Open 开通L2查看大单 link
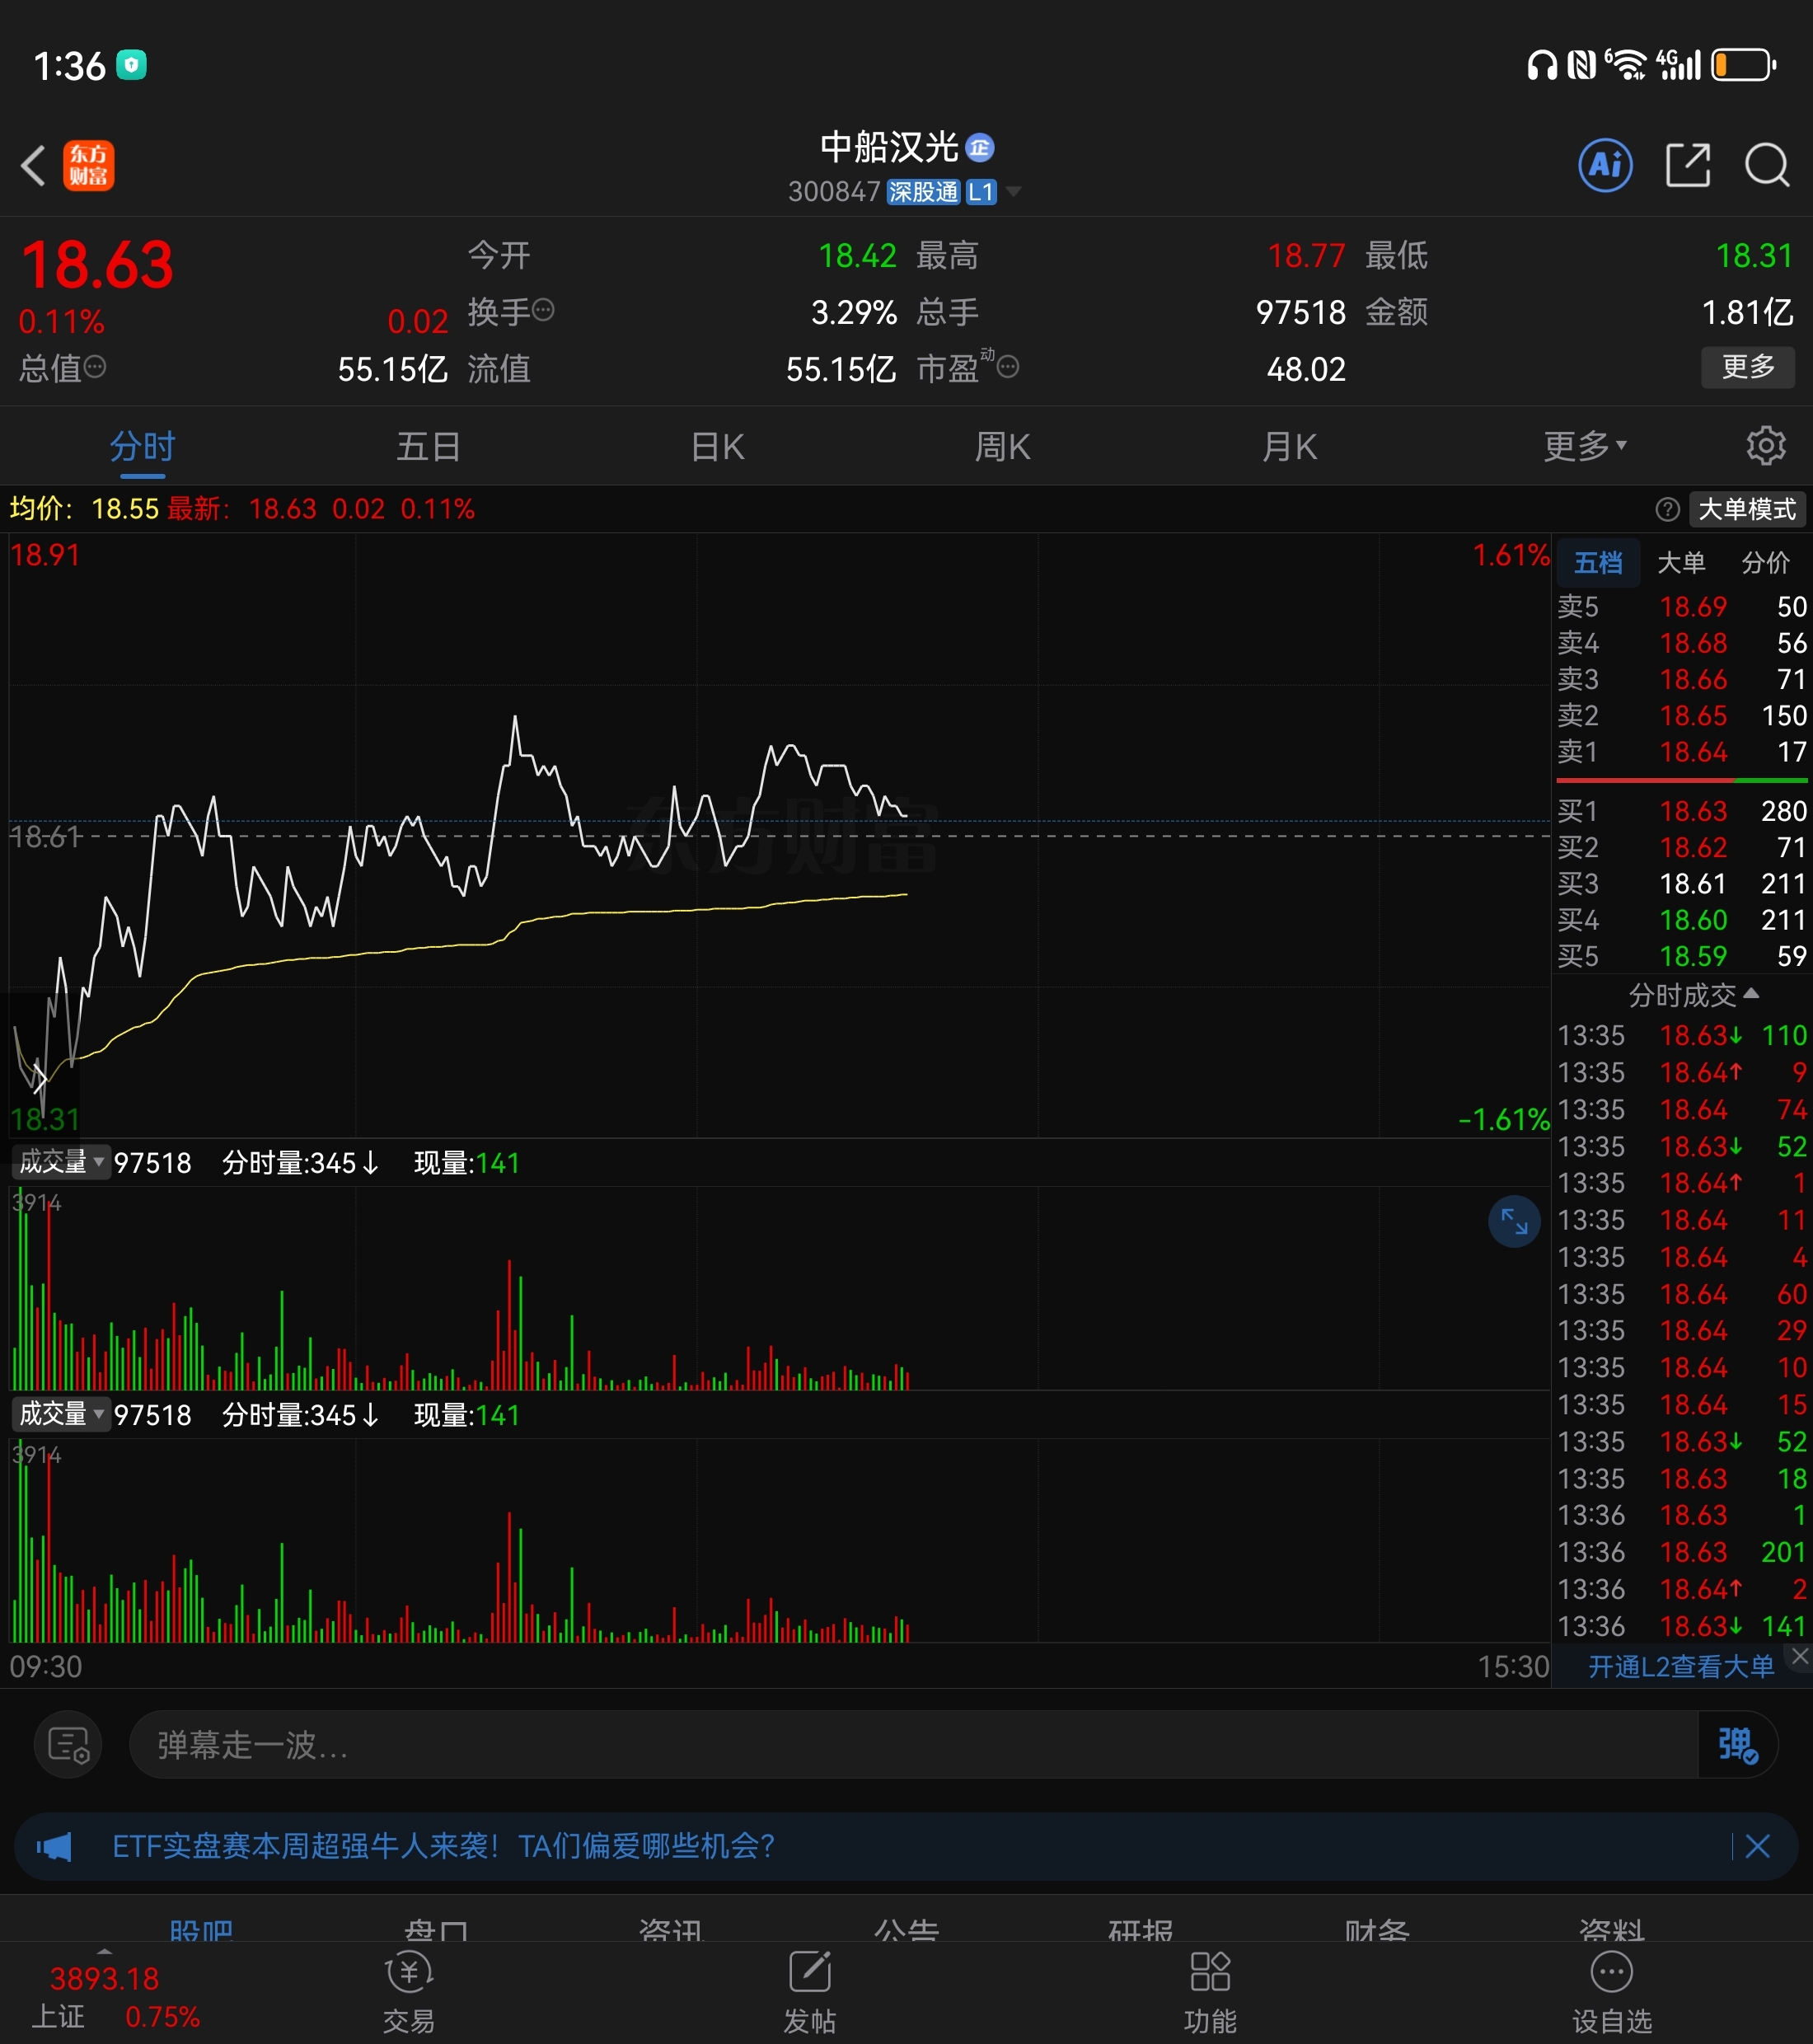Screen dimensions: 1813x2044 tap(1681, 1666)
